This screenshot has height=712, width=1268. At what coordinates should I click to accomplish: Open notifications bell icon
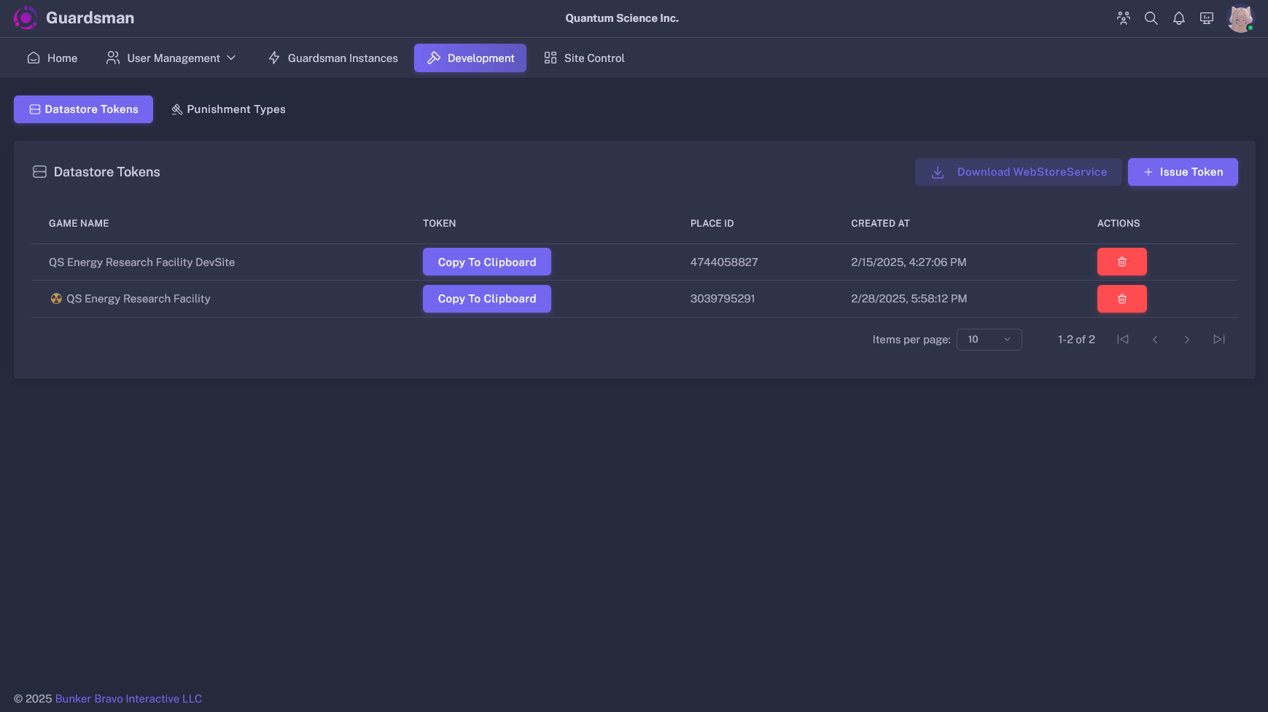pos(1178,18)
